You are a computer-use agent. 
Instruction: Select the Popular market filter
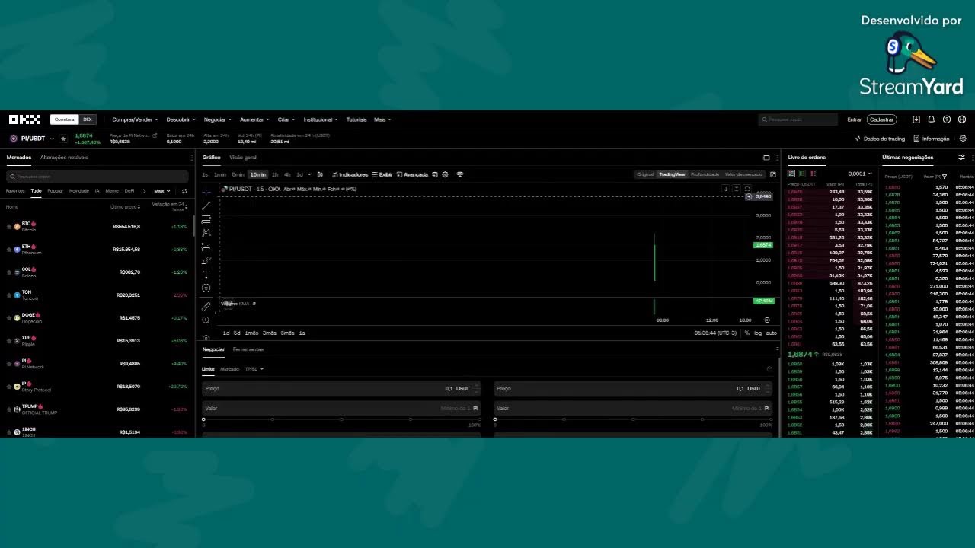tap(55, 191)
